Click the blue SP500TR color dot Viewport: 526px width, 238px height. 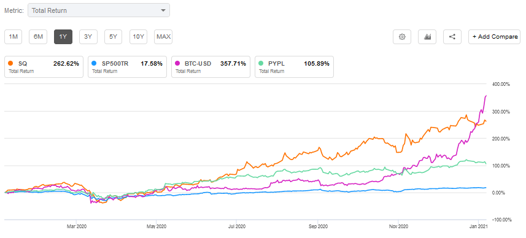[94, 63]
